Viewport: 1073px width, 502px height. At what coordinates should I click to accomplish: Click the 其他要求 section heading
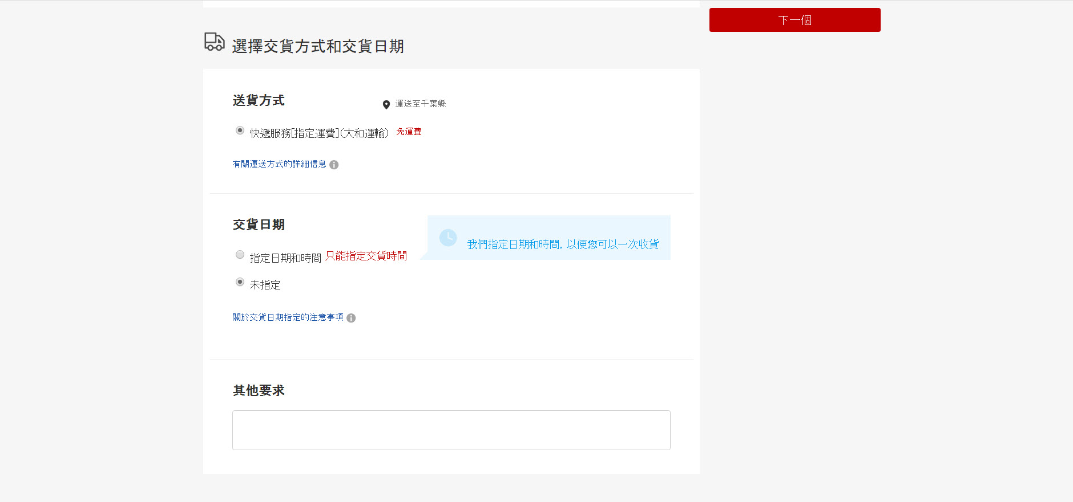point(259,390)
